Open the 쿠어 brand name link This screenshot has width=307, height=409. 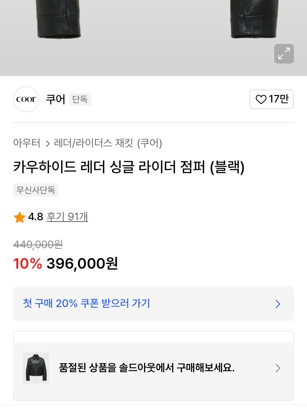(x=55, y=99)
